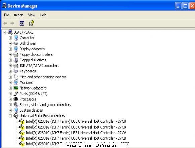The width and height of the screenshot is (195, 148).
Task: Click the IDE ATA/ATAPI controllers icon
Action: point(16,66)
